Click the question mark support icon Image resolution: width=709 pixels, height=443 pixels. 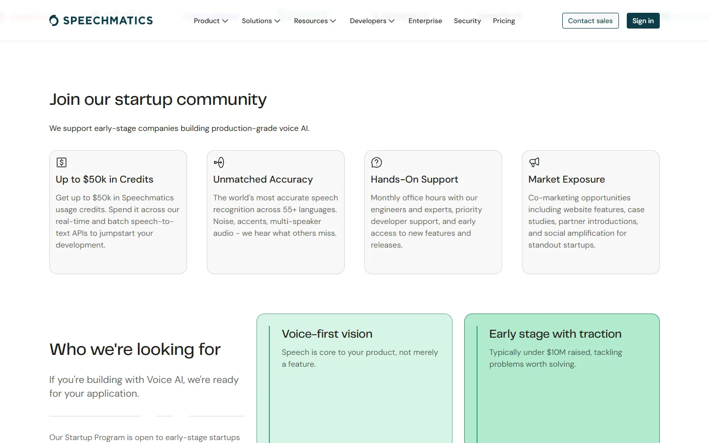(x=377, y=162)
